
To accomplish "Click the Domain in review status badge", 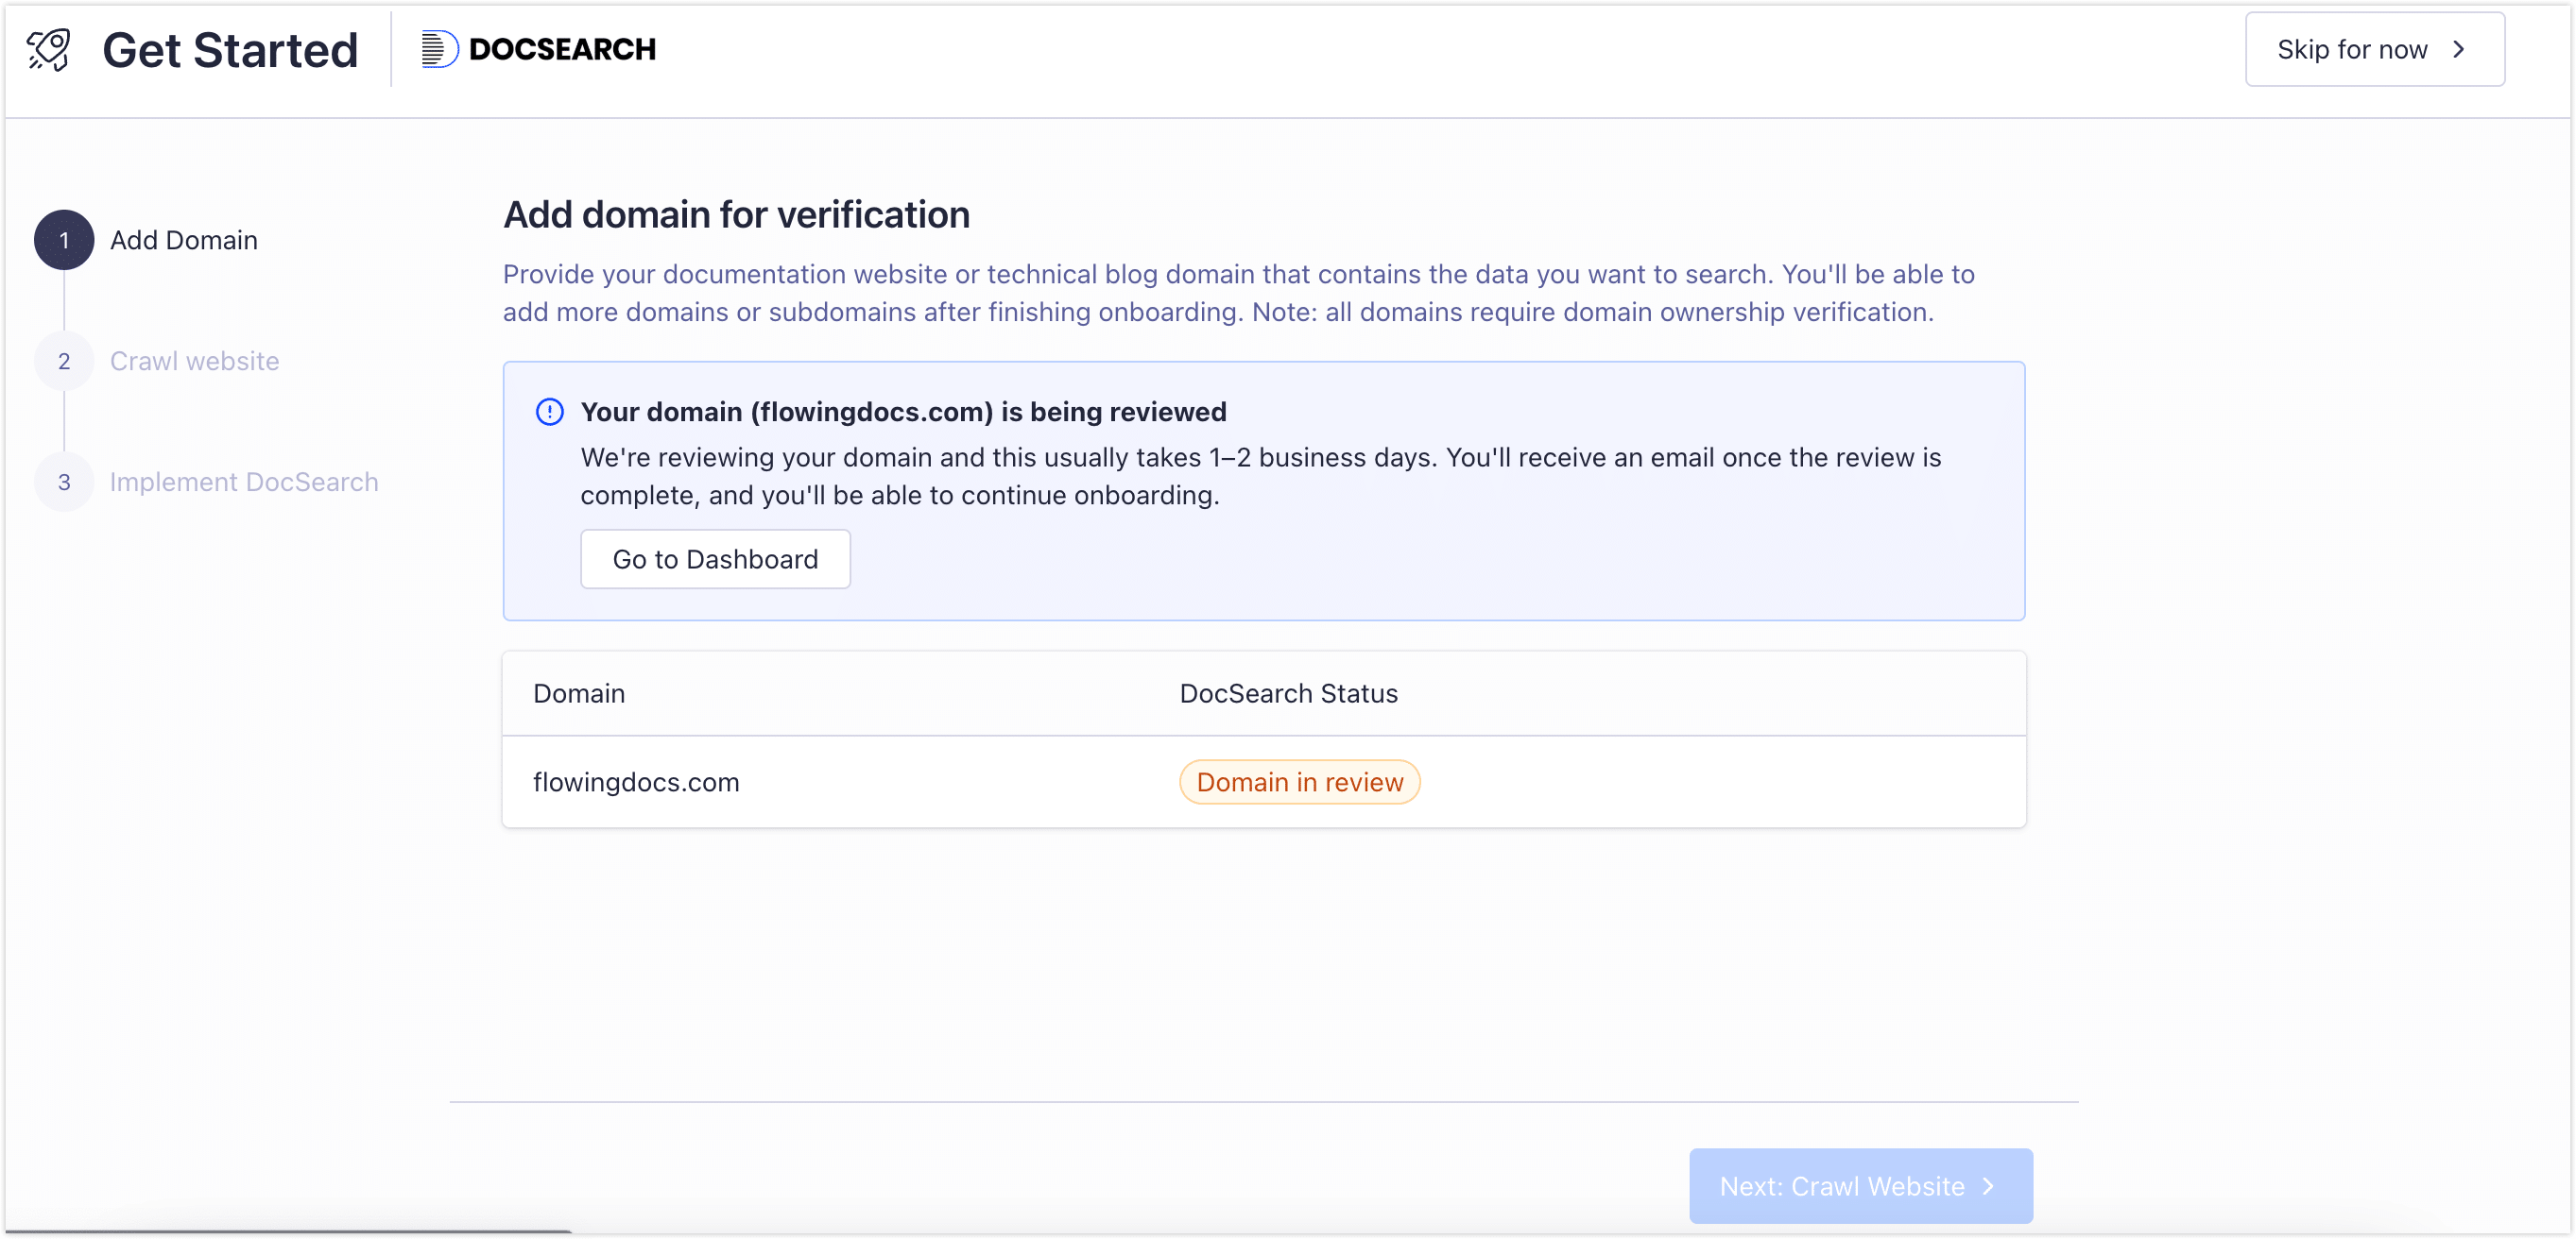I will click(1299, 781).
